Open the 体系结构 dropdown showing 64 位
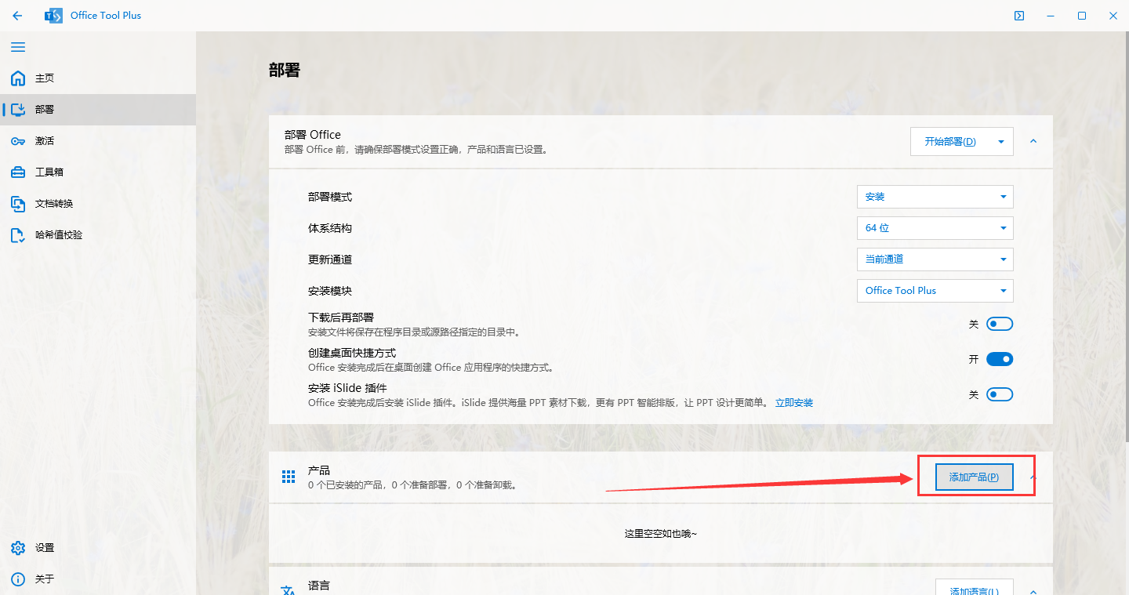The height and width of the screenshot is (595, 1129). click(x=935, y=227)
